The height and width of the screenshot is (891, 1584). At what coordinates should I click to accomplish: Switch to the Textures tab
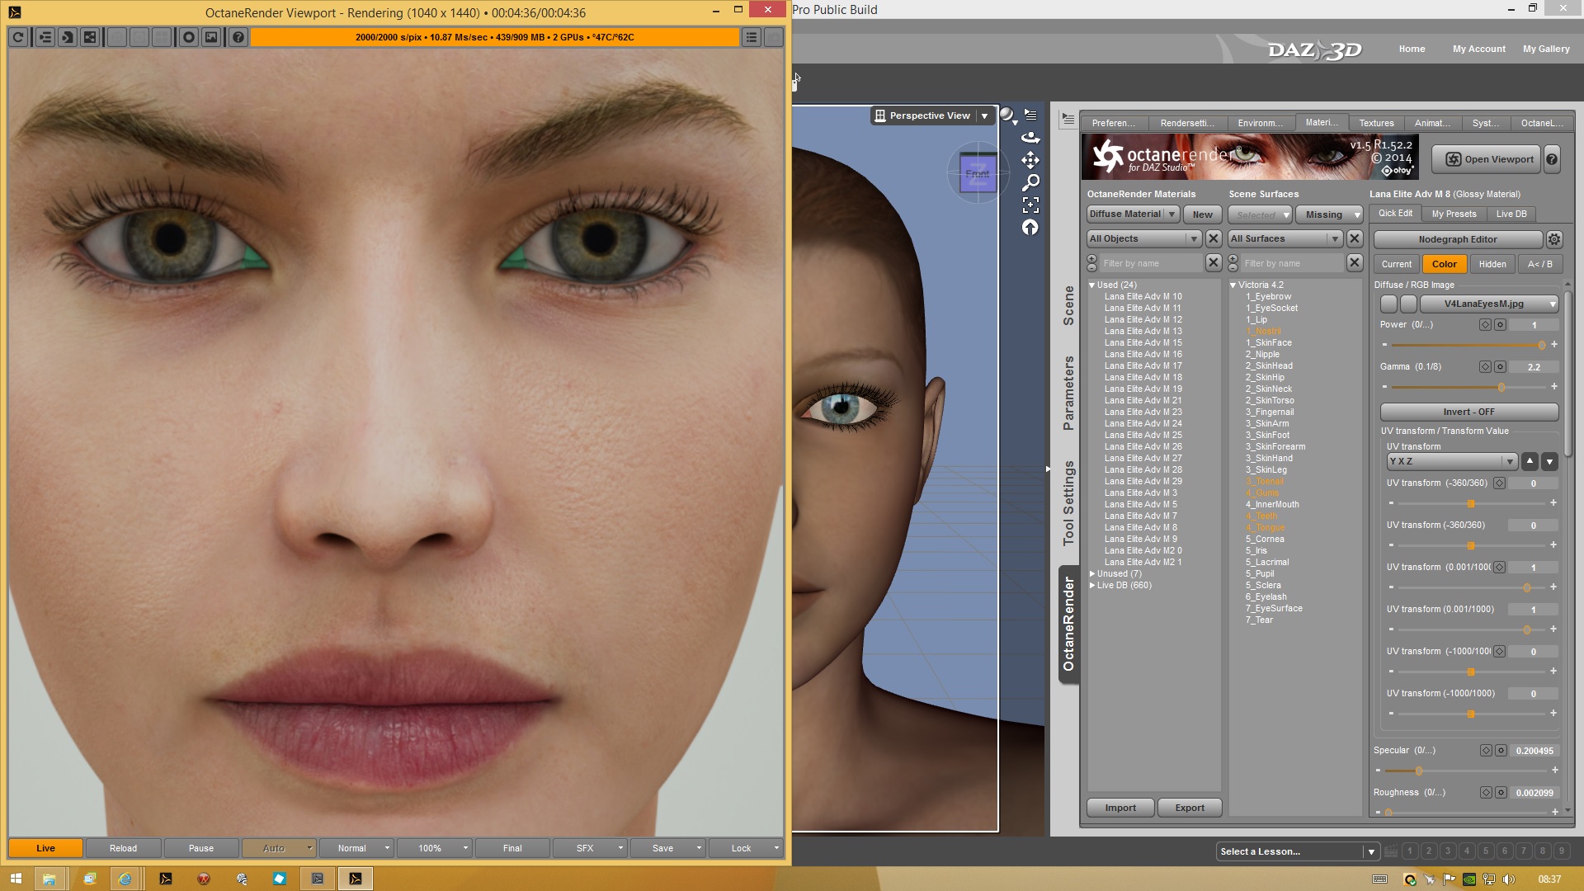[1376, 123]
